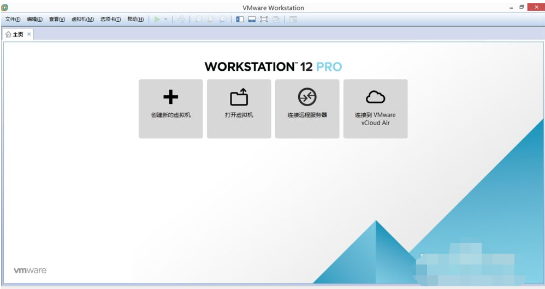545x289 pixels.
Task: Enter full screen mode from toolbar
Action: [x=264, y=19]
